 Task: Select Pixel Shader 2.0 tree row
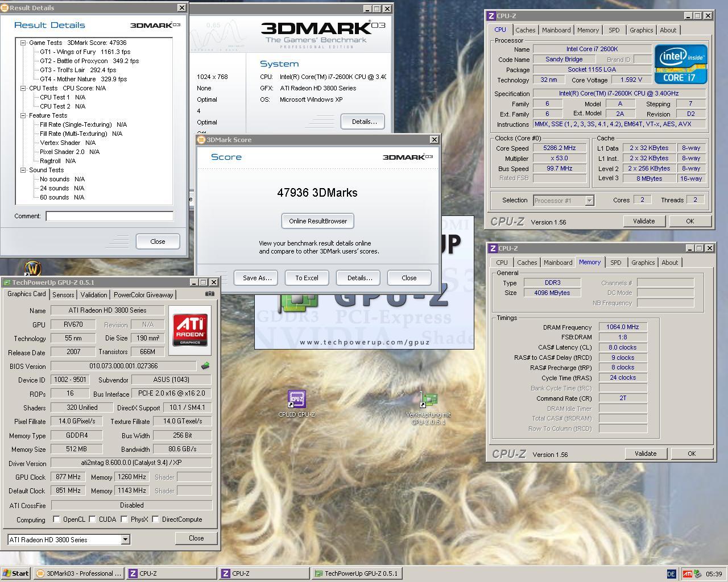[69, 152]
